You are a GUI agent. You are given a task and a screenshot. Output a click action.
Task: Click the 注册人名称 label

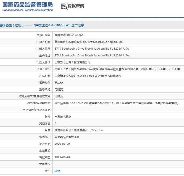43,42
